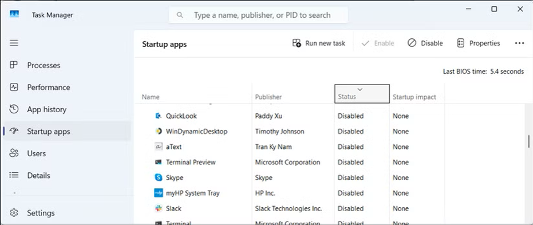Screen dimensions: 533x225
Task: Select the Slack row name
Action: (173, 208)
